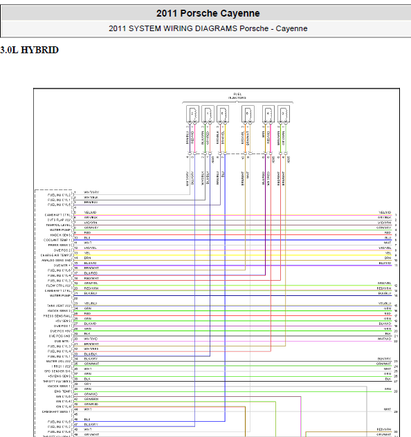Click 'BLU' wire label at pin 46
The height and width of the screenshot is (437, 411).
(x=87, y=419)
